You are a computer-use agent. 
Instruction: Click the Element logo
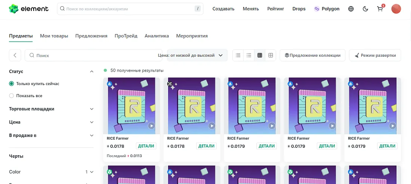pos(29,9)
